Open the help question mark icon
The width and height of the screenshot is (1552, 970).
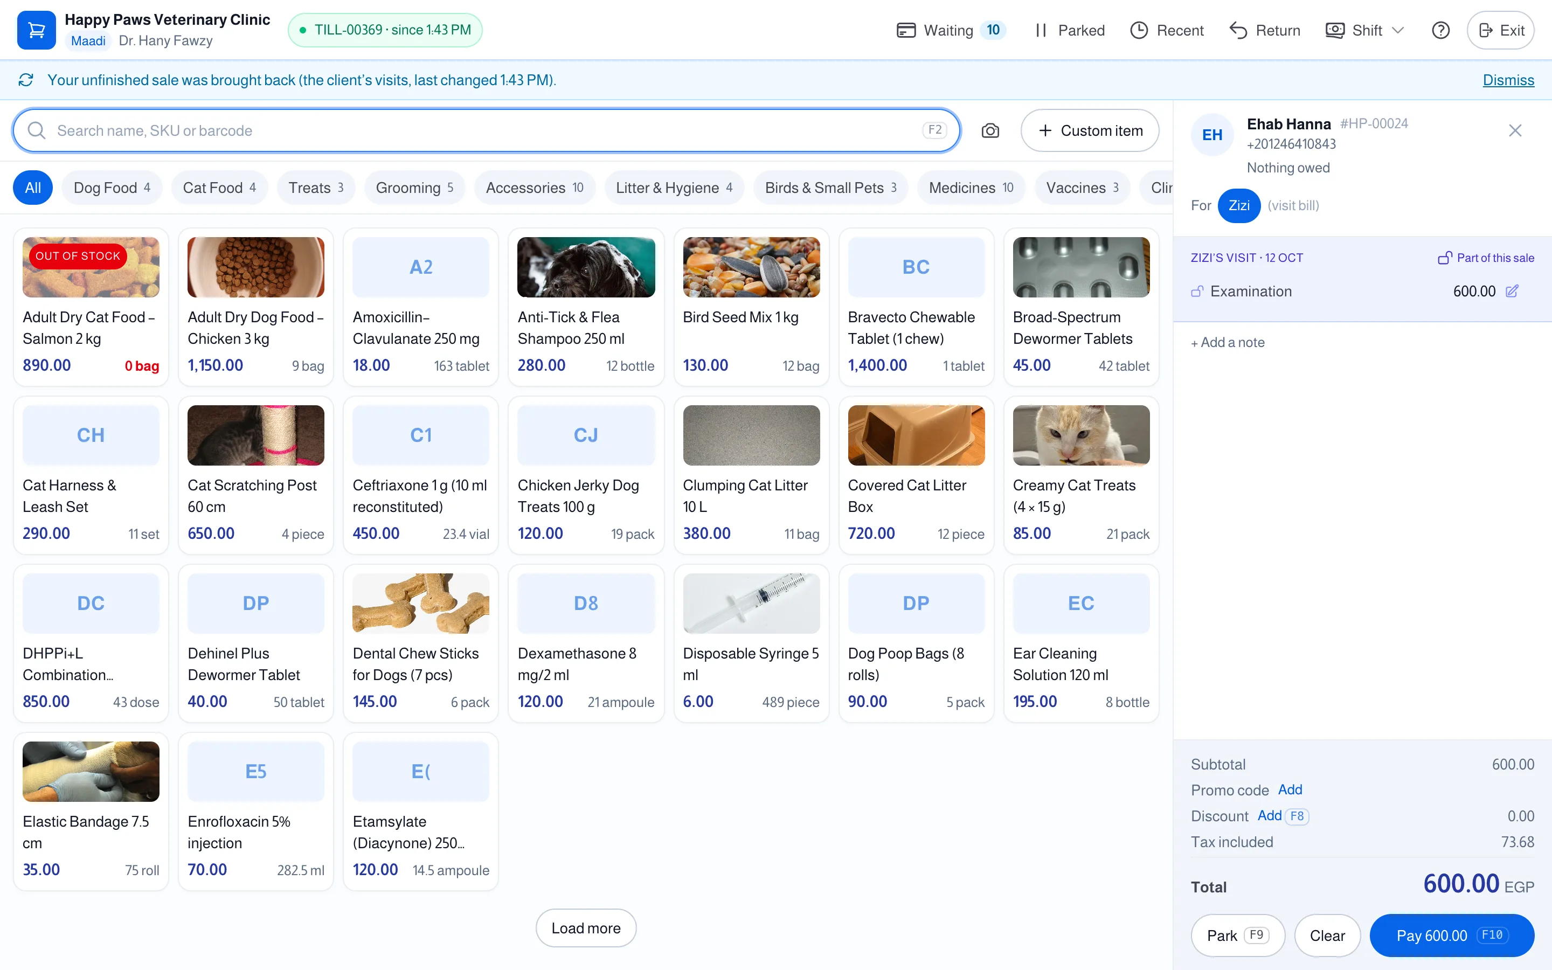pyautogui.click(x=1440, y=30)
